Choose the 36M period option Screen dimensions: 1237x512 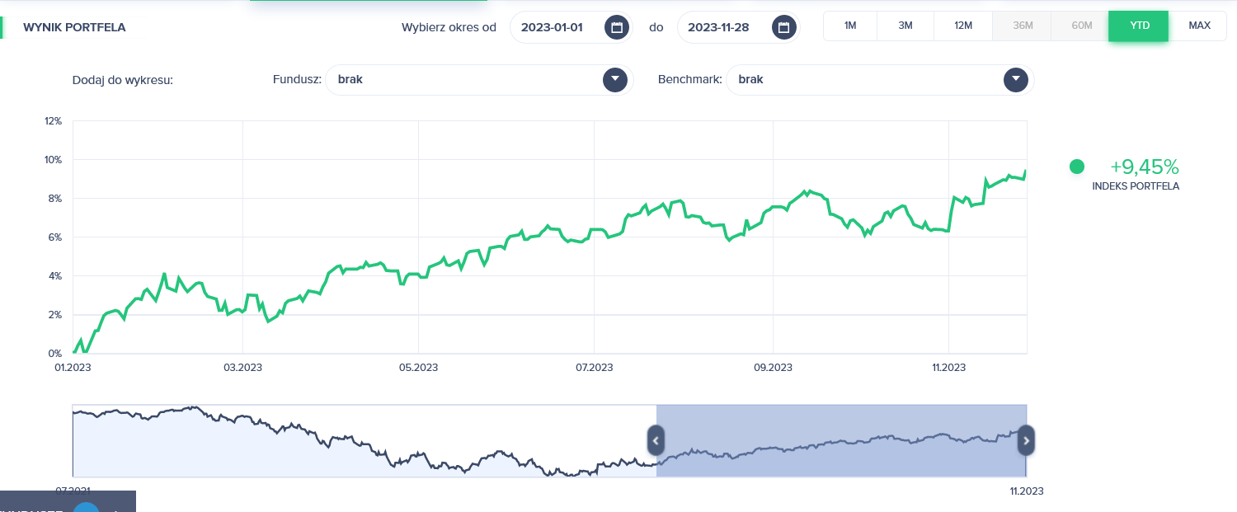[x=1023, y=26]
